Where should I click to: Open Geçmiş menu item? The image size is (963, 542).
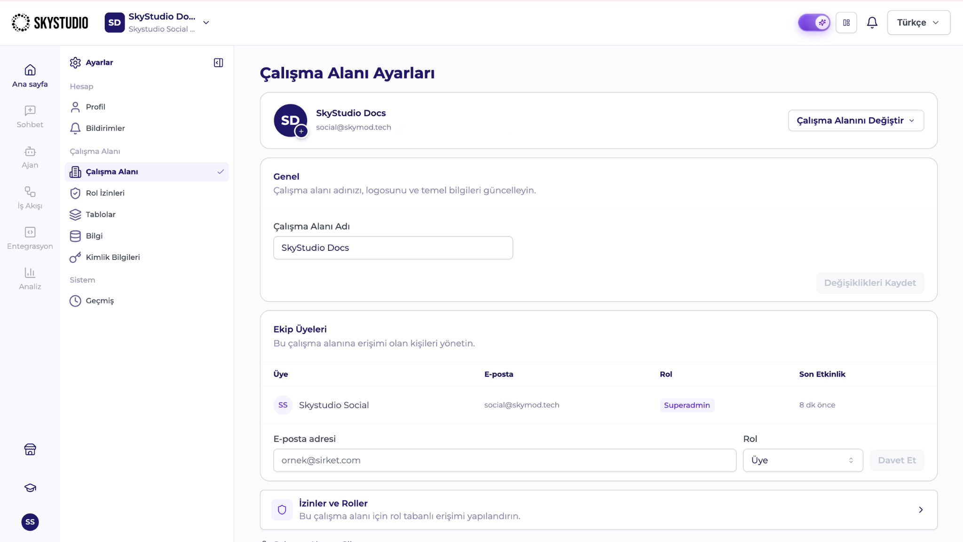147,301
